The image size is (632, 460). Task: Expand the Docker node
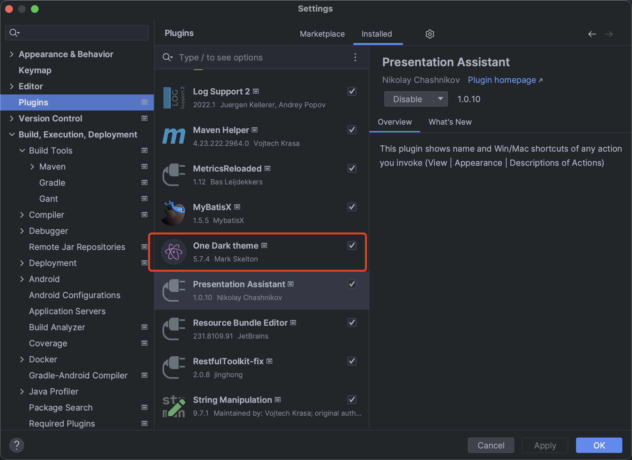(x=22, y=359)
